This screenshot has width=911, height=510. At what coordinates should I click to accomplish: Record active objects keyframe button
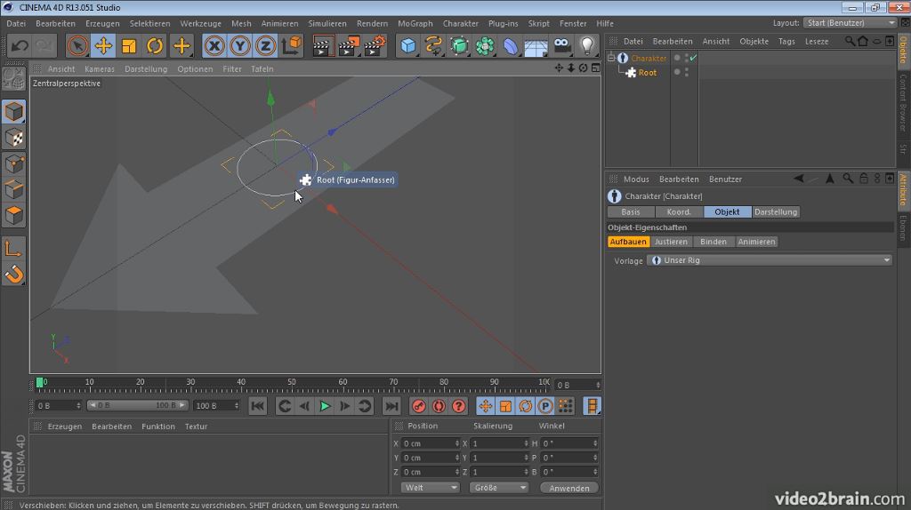coord(418,406)
